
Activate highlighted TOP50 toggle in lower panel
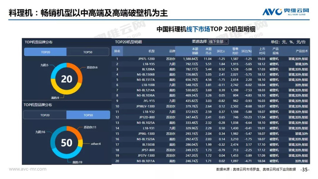(88, 115)
